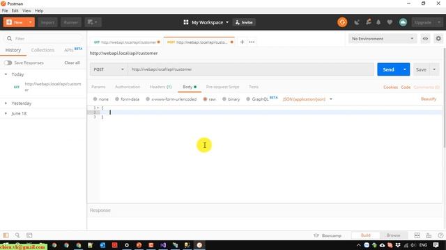446x250 pixels.
Task: Open the Edit menu
Action: [x=15, y=11]
